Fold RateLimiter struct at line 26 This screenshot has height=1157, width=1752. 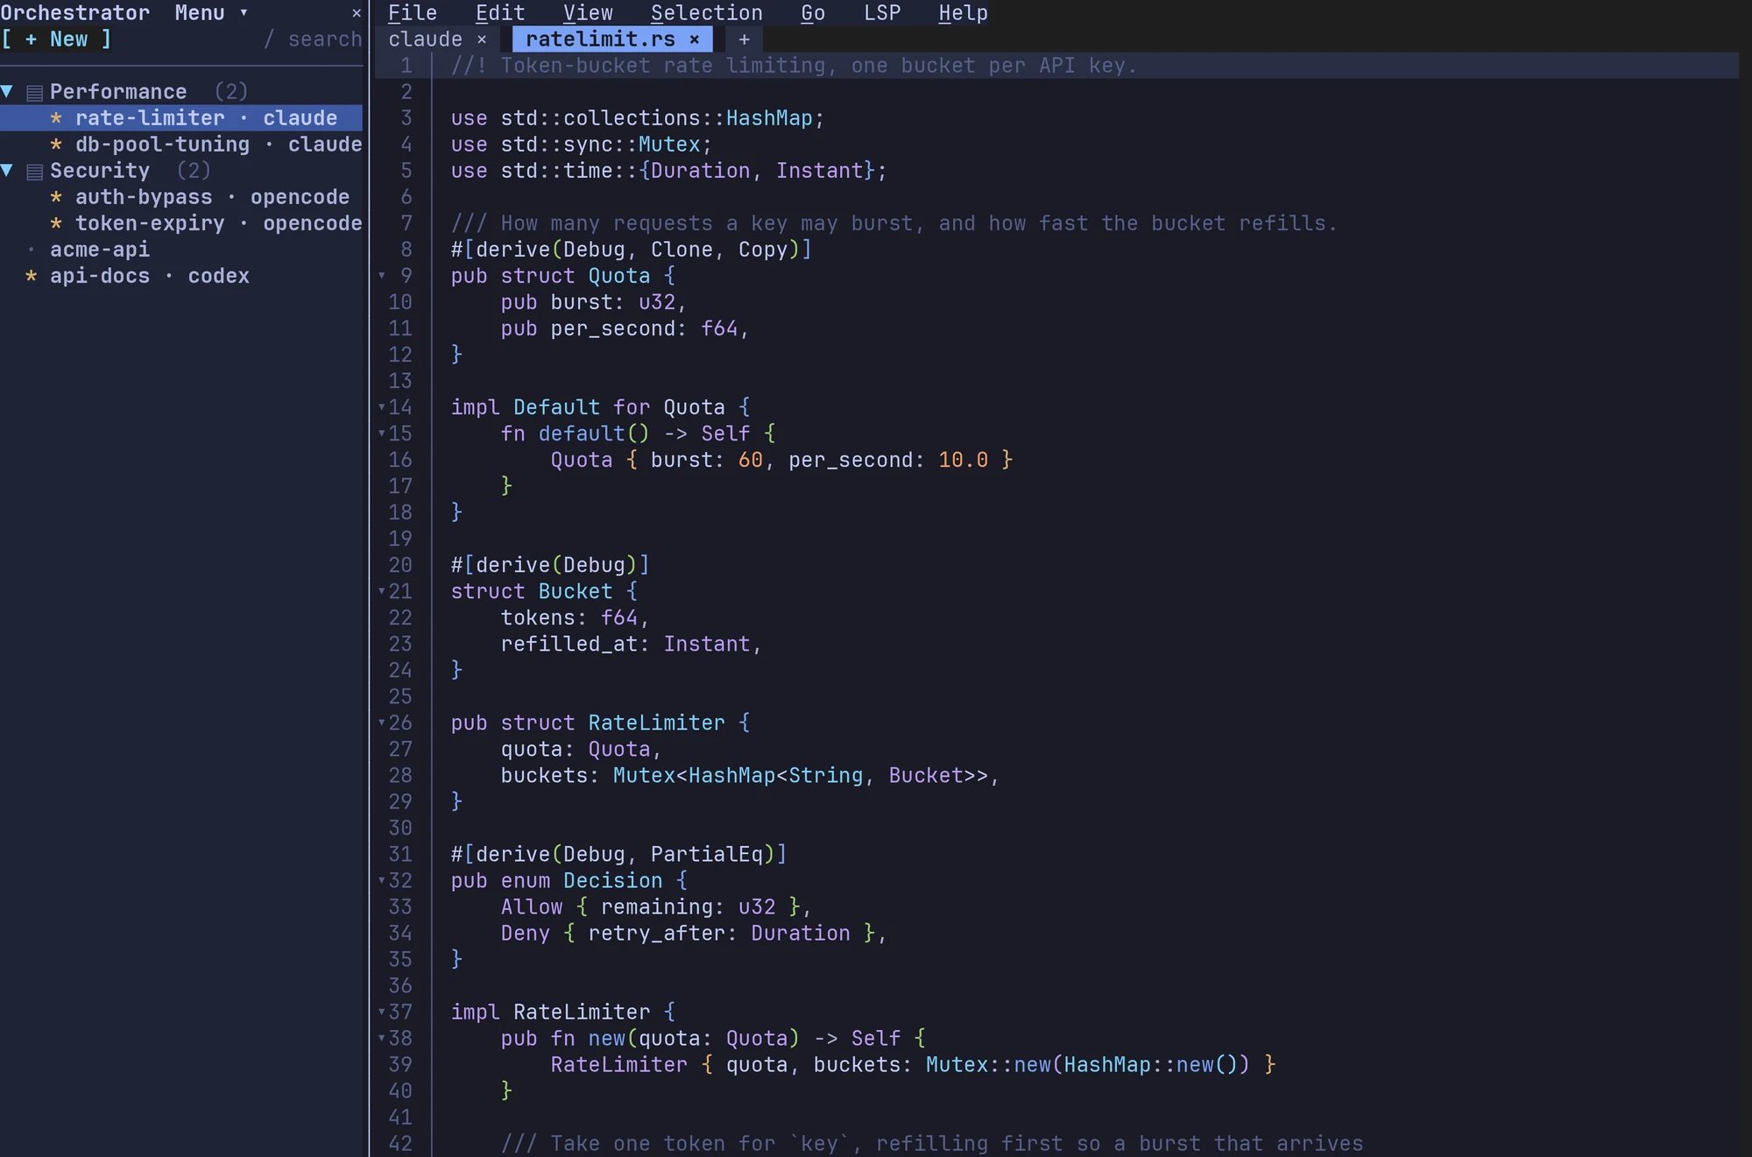382,722
